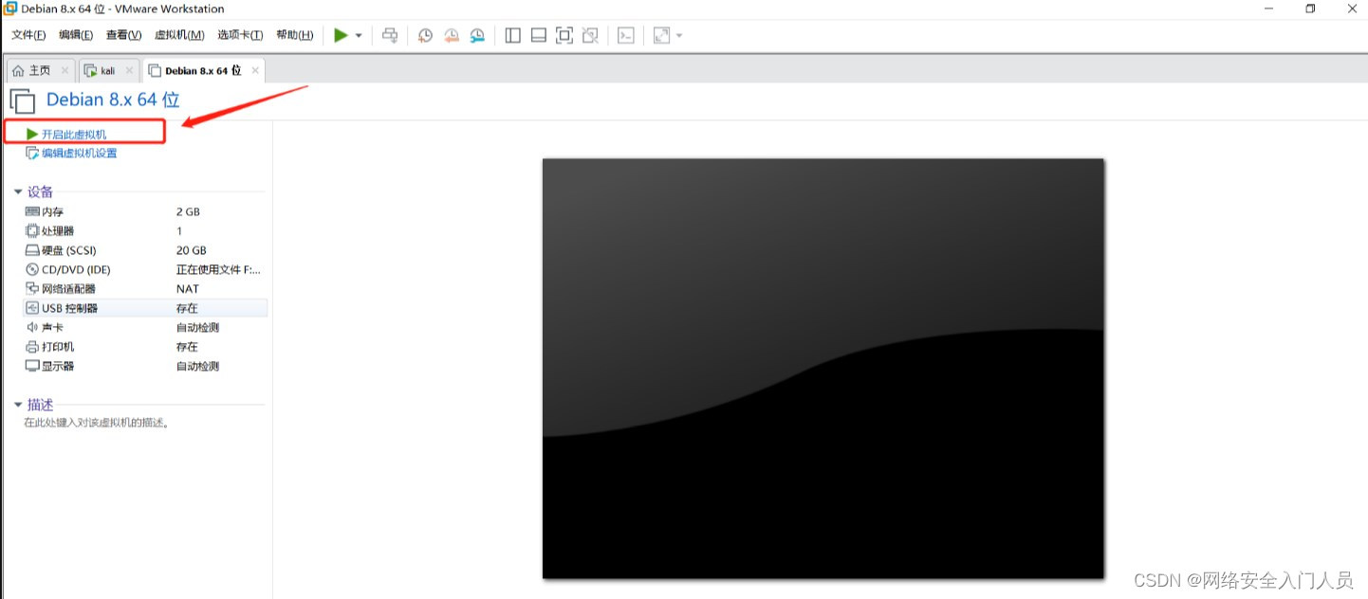Collapse the 设备 section
The height and width of the screenshot is (599, 1368).
pos(17,192)
